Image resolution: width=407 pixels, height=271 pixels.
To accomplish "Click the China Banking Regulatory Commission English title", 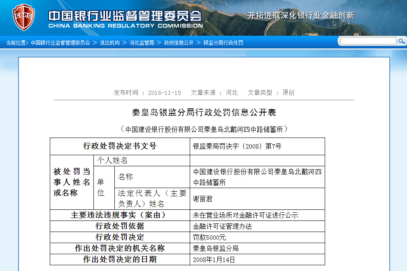I will coord(126,26).
